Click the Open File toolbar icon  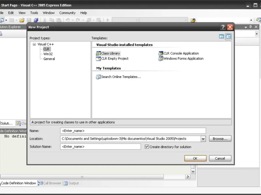pos(22,20)
